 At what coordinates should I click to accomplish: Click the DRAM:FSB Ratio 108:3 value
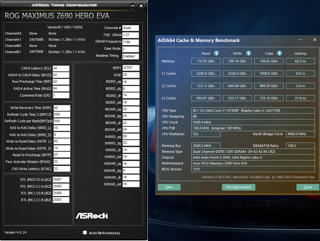301,146
